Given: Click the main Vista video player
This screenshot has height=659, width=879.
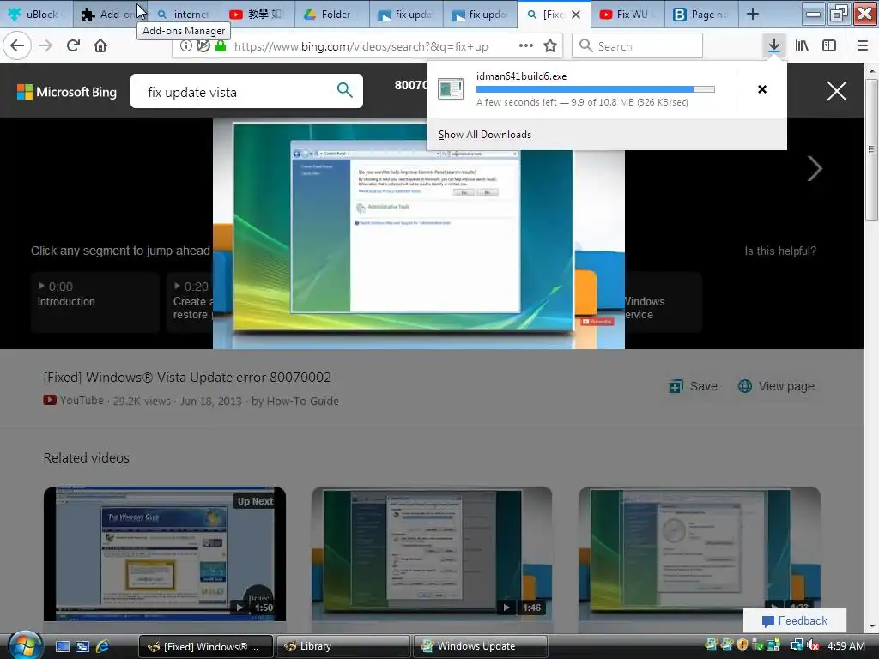Looking at the screenshot, I should pos(419,233).
